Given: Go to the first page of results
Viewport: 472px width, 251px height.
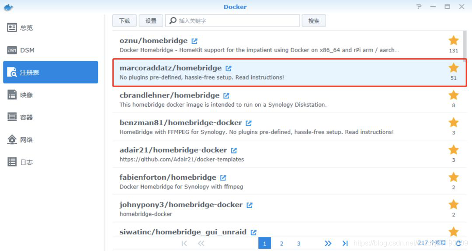Looking at the screenshot, I should 184,244.
